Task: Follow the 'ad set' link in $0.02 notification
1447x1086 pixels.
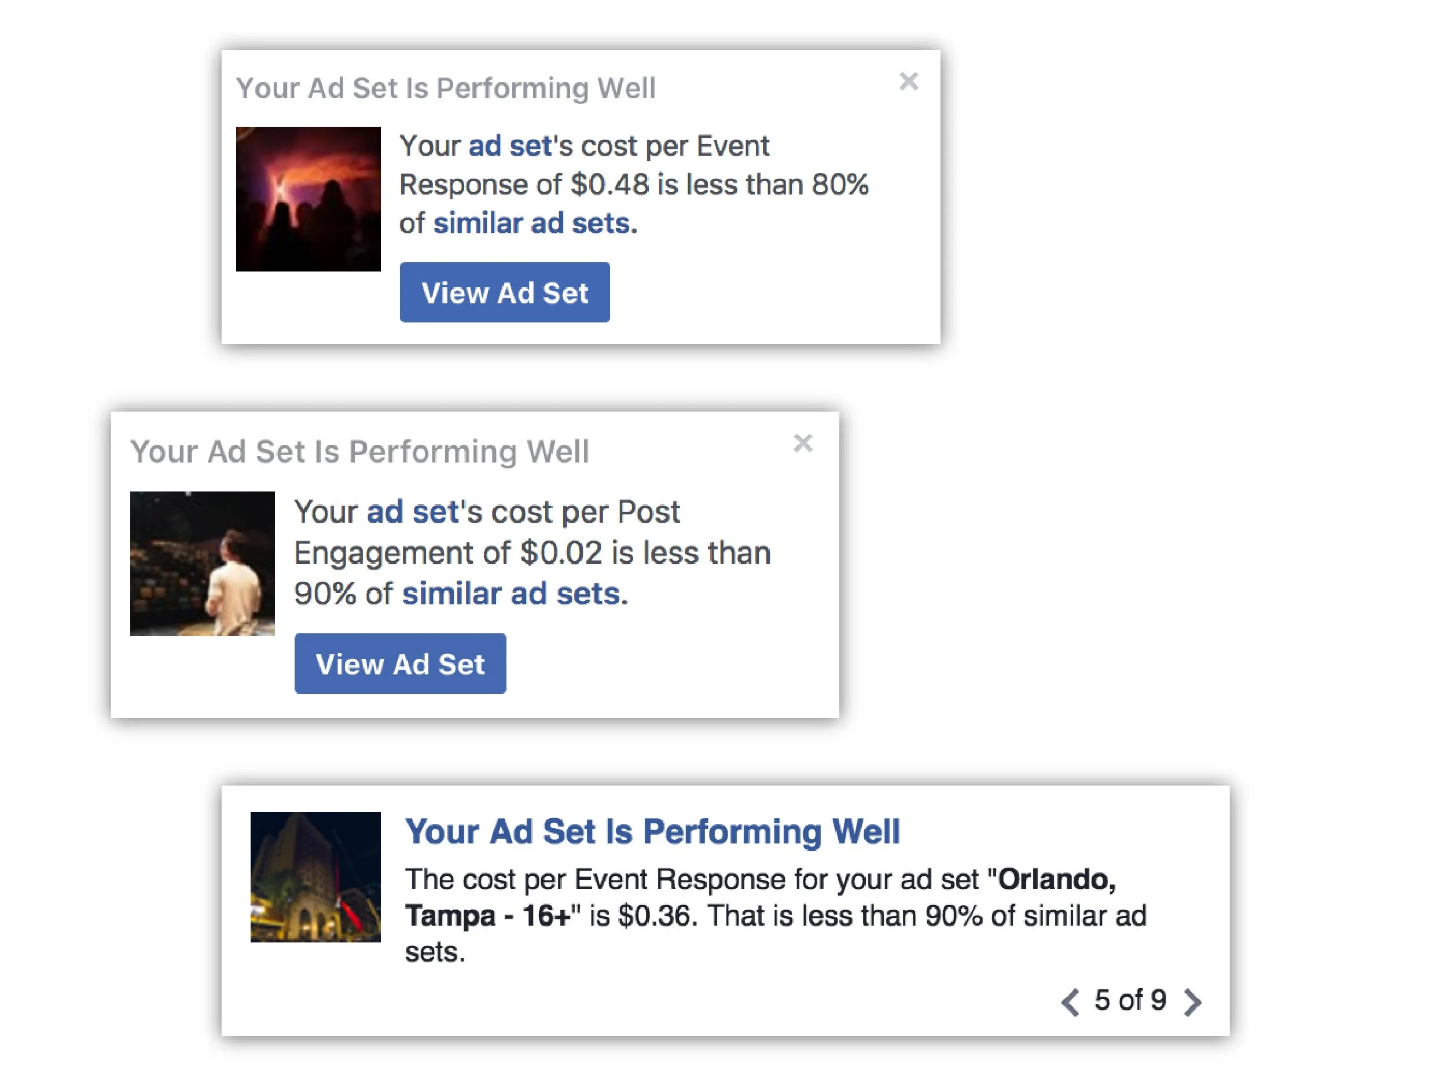Action: [x=412, y=512]
